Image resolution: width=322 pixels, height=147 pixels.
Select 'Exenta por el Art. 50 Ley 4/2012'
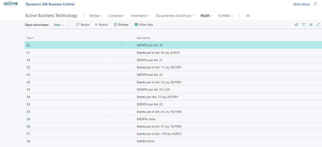click(158, 53)
